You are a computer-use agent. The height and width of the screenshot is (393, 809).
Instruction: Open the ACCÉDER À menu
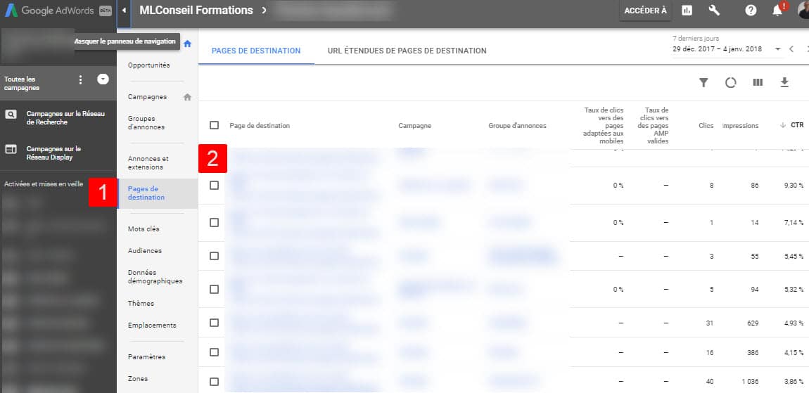pos(645,11)
